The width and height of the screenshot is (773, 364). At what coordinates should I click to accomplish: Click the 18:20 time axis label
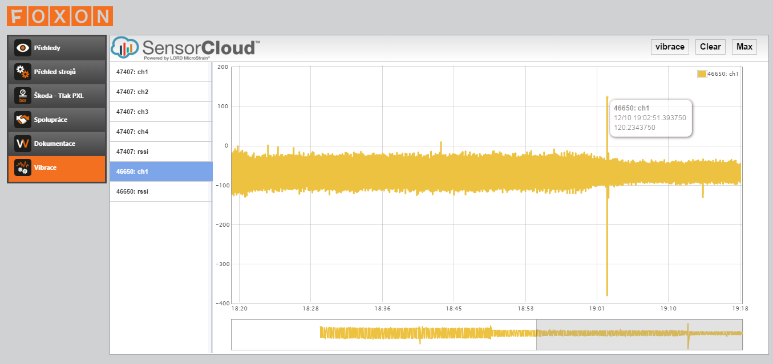click(x=240, y=308)
